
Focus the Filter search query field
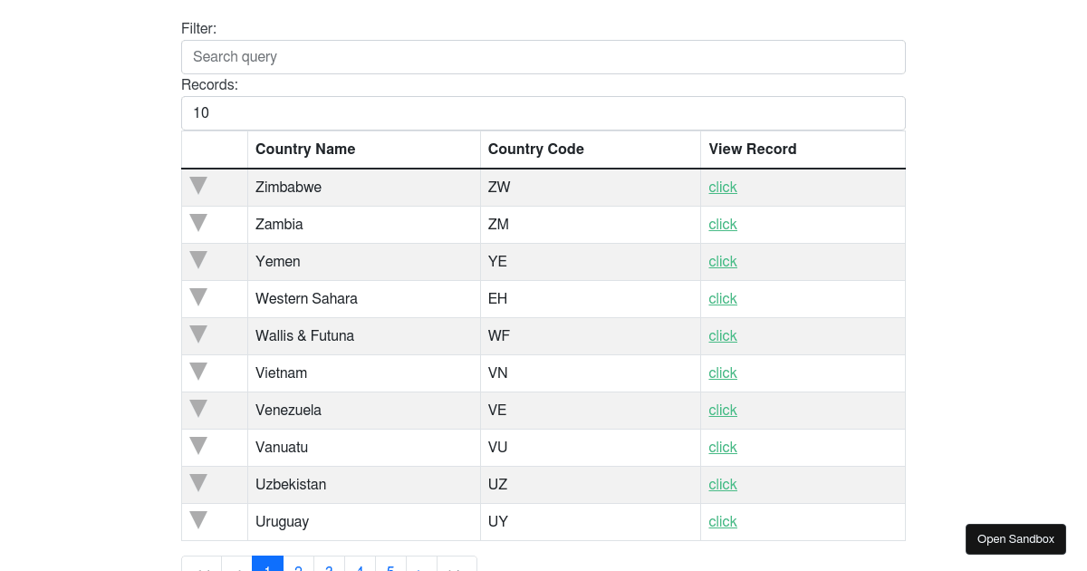(x=543, y=57)
